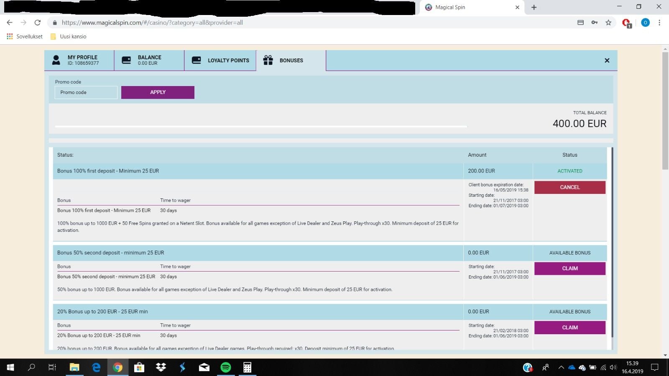Open the volume control in tray
This screenshot has width=669, height=376.
point(613,368)
